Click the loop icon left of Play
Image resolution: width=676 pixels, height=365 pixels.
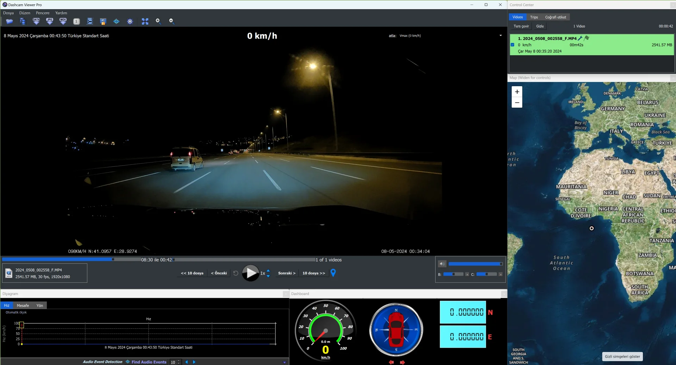[x=236, y=273]
